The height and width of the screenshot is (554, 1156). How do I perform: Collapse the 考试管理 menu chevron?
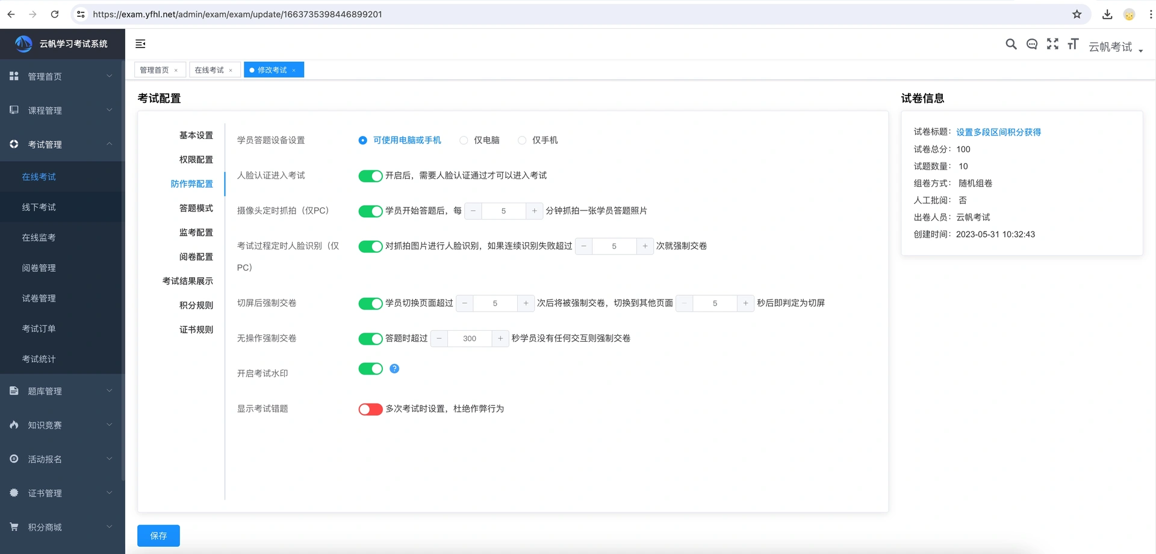(110, 144)
